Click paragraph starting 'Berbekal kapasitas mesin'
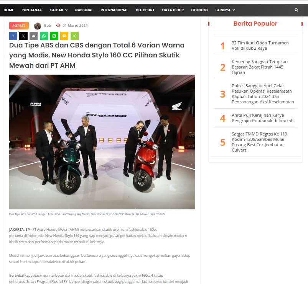308x284 pixels. pyautogui.click(x=99, y=279)
